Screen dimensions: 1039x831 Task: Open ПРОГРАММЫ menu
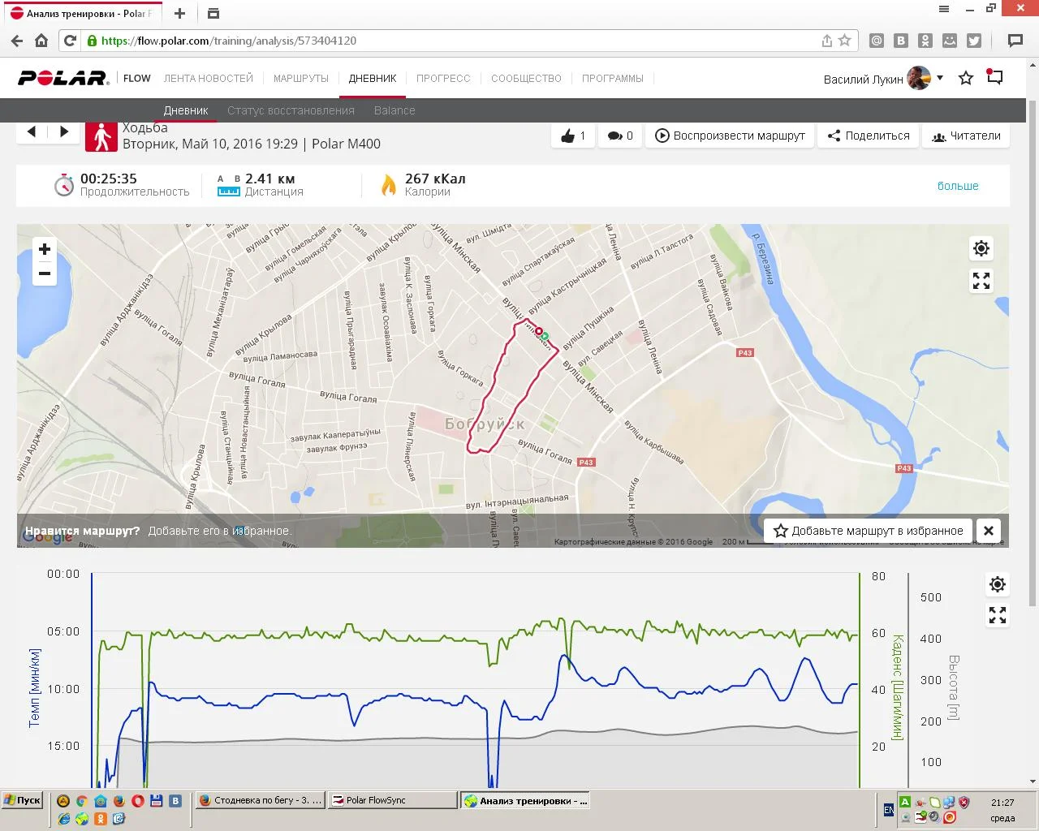coord(613,79)
